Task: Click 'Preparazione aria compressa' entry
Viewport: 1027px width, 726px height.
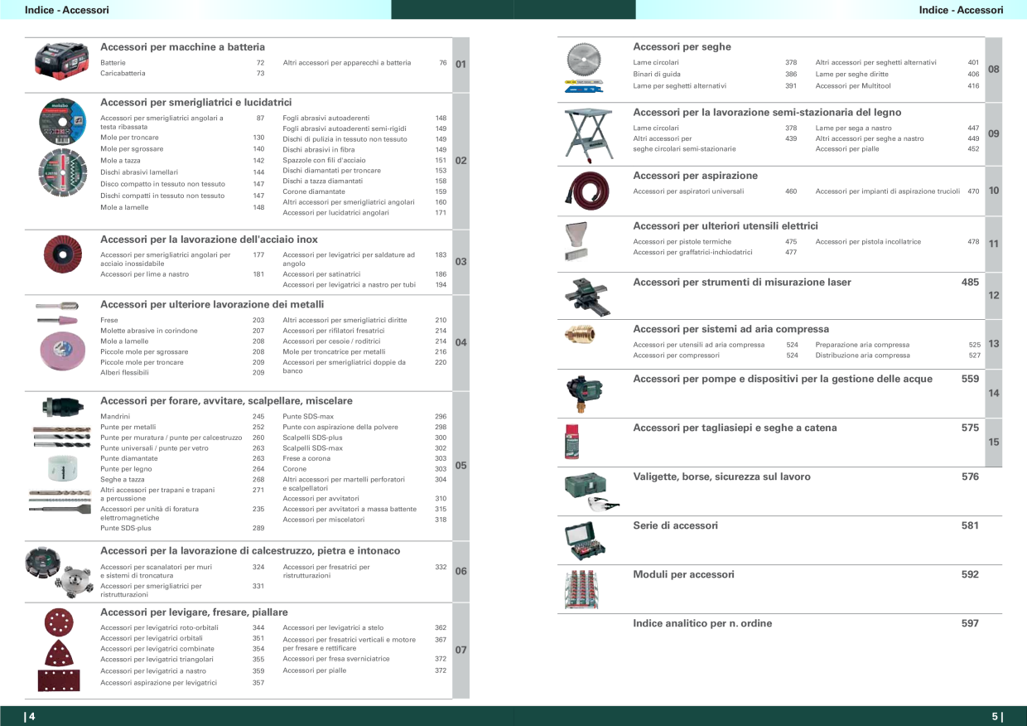Action: click(862, 345)
